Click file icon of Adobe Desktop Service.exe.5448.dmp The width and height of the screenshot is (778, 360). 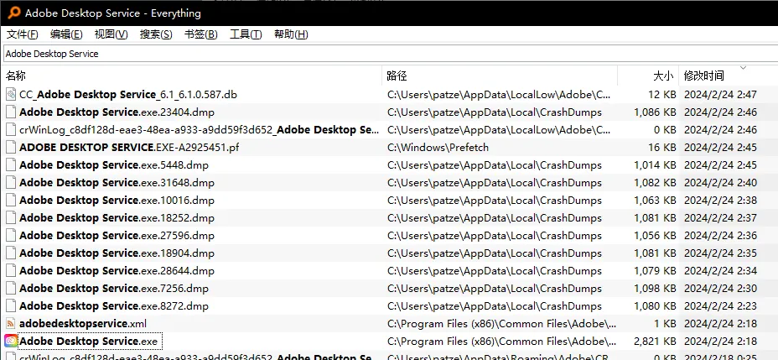11,164
